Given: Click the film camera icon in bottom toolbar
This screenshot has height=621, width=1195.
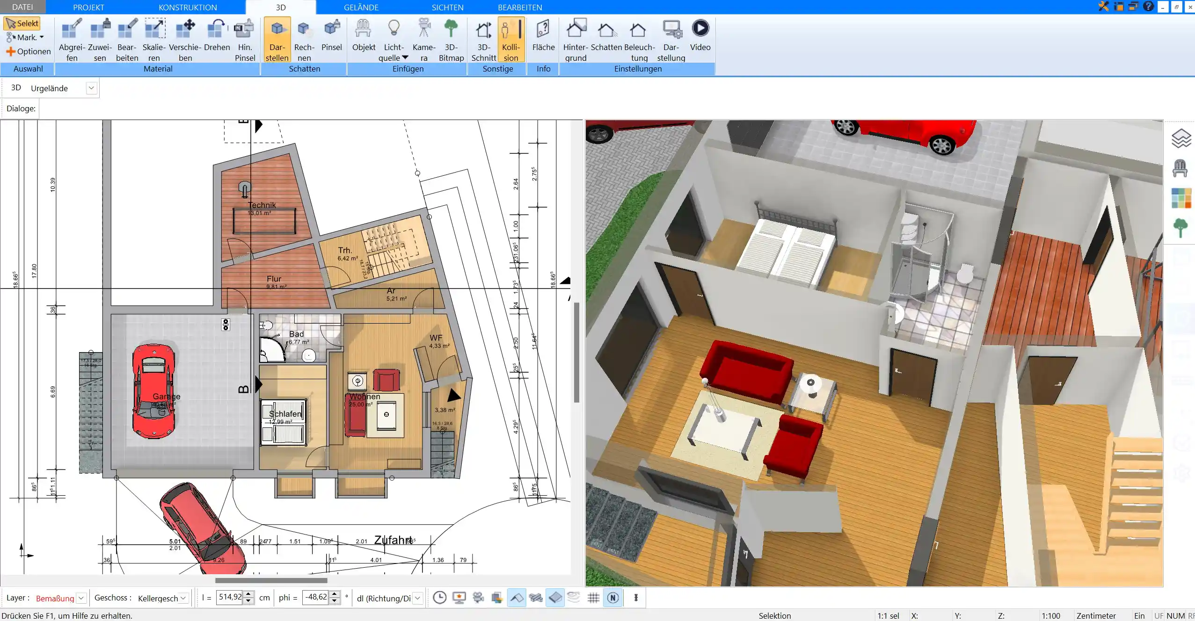Looking at the screenshot, I should 478,598.
